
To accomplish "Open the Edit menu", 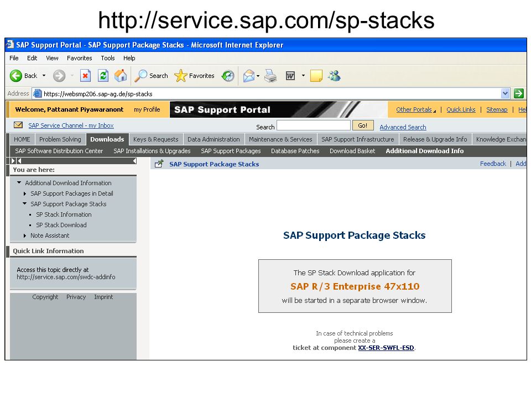I will coord(32,58).
